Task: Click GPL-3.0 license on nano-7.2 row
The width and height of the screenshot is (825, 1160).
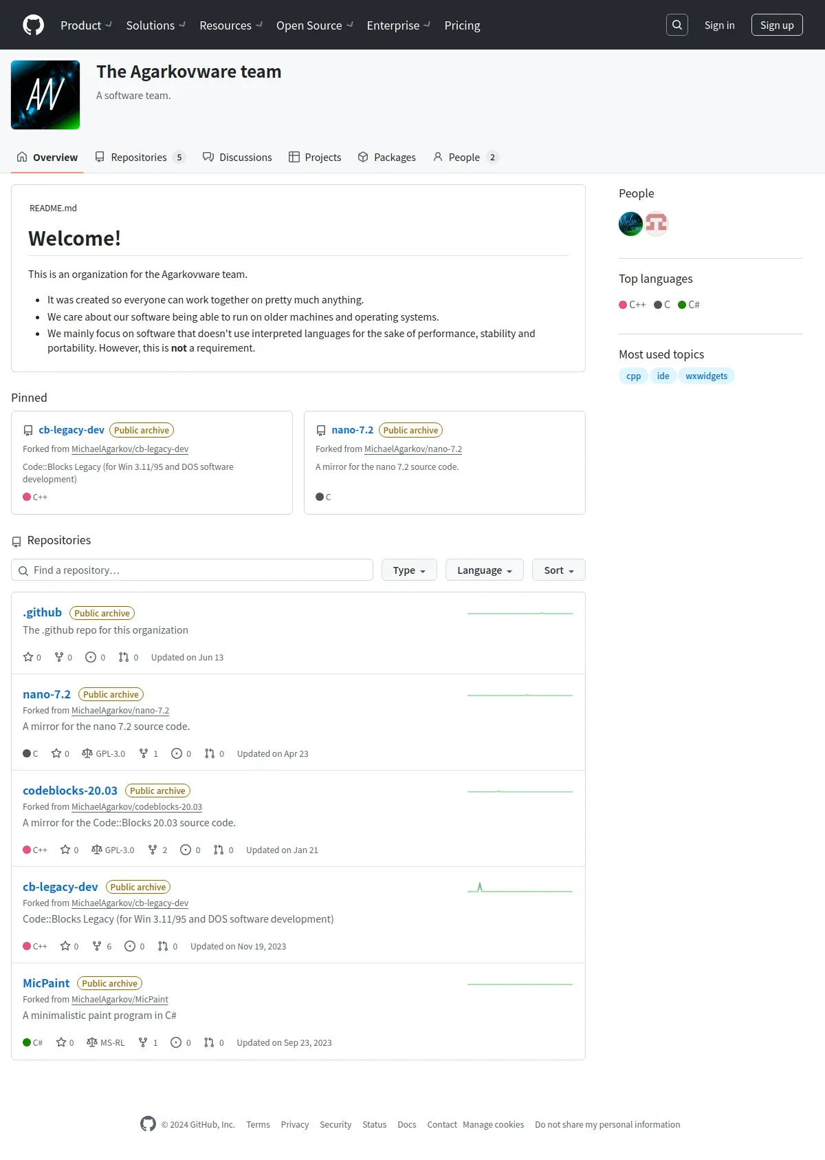Action: tap(103, 753)
